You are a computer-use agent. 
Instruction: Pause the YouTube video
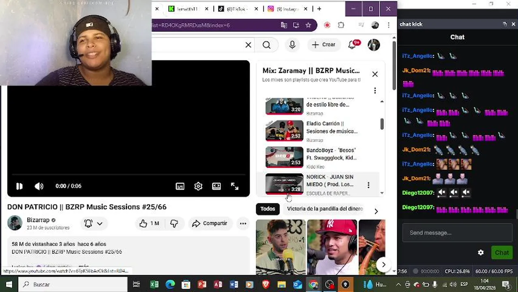tap(19, 186)
